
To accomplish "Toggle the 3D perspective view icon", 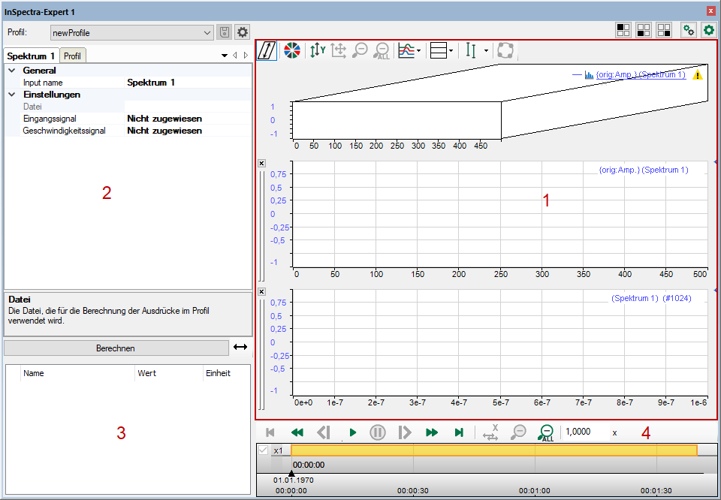I will pyautogui.click(x=267, y=50).
